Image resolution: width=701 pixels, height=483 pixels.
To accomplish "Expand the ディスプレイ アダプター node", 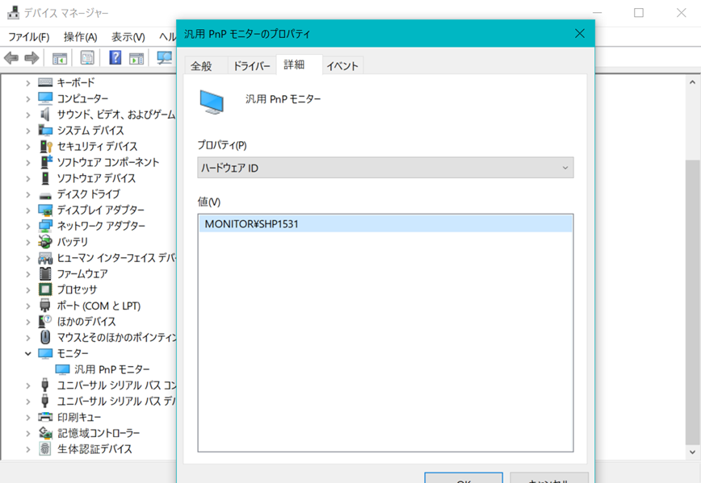I will [28, 210].
